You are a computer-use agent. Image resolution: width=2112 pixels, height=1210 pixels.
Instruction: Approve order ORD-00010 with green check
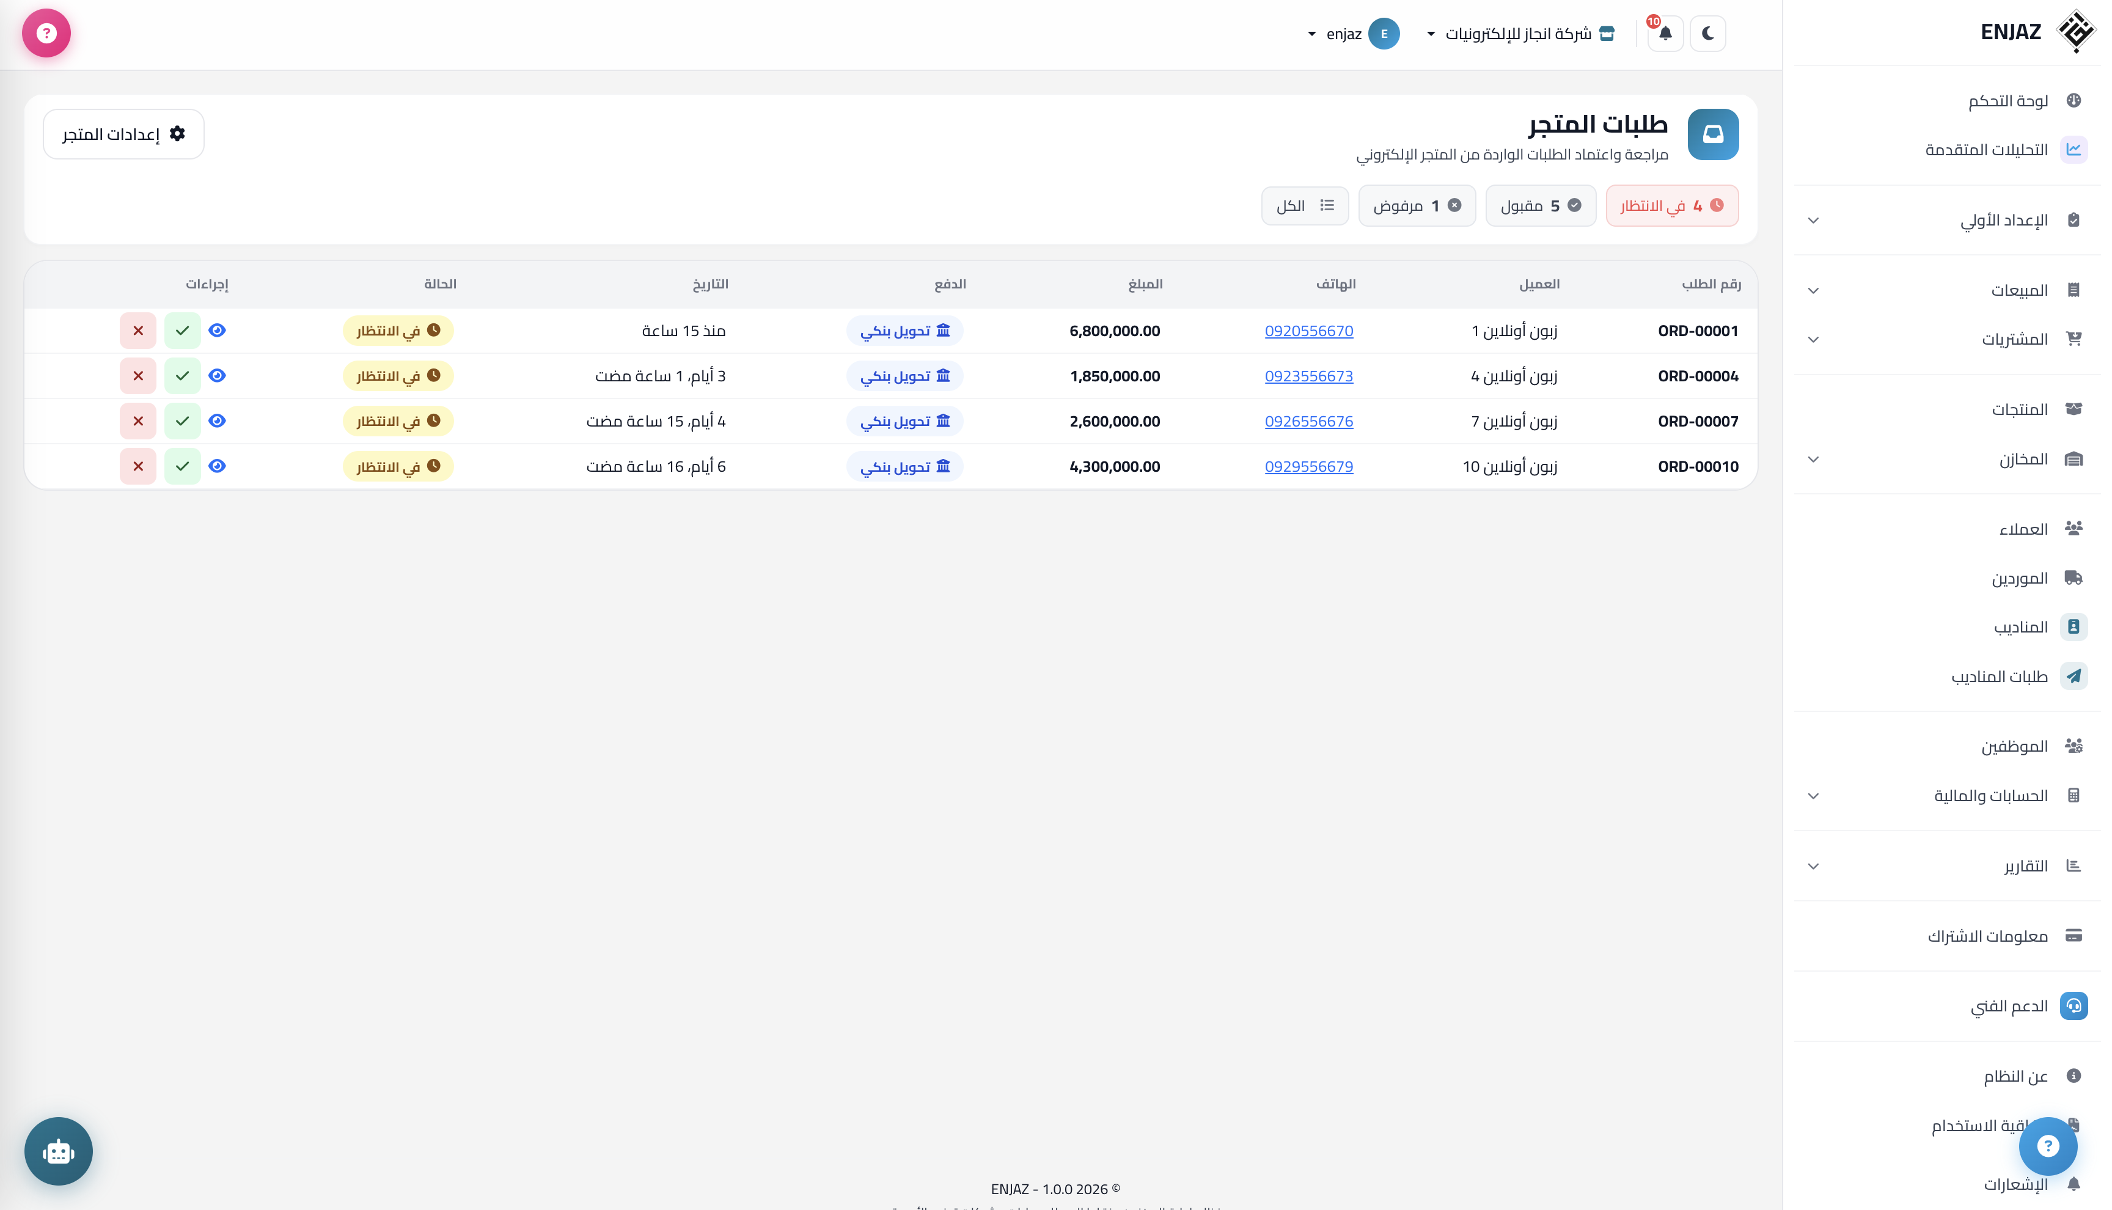pos(182,466)
